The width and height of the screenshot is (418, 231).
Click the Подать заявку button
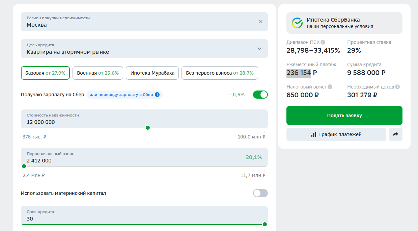[x=344, y=115]
